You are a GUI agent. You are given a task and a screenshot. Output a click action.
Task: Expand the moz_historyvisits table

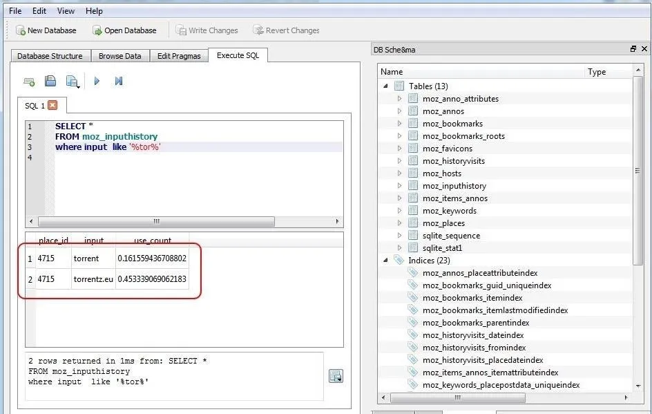click(400, 161)
